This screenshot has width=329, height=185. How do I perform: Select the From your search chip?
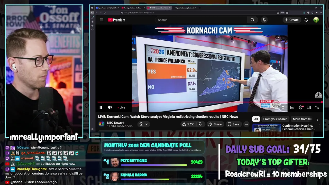click(x=275, y=119)
